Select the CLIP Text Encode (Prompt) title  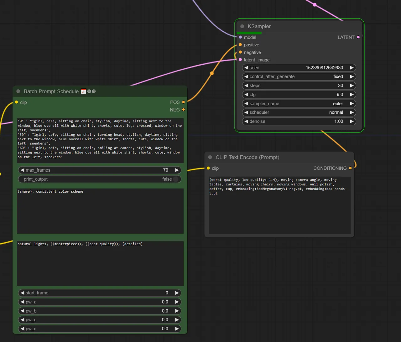click(247, 157)
